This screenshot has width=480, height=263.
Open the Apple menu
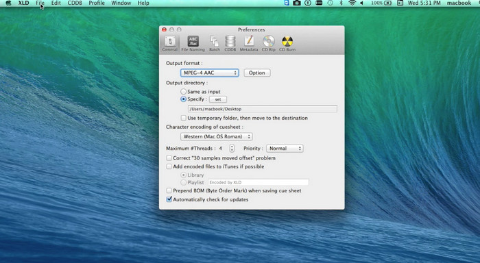[x=8, y=3]
